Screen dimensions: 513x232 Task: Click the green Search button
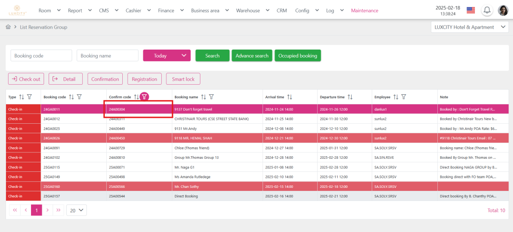[212, 56]
